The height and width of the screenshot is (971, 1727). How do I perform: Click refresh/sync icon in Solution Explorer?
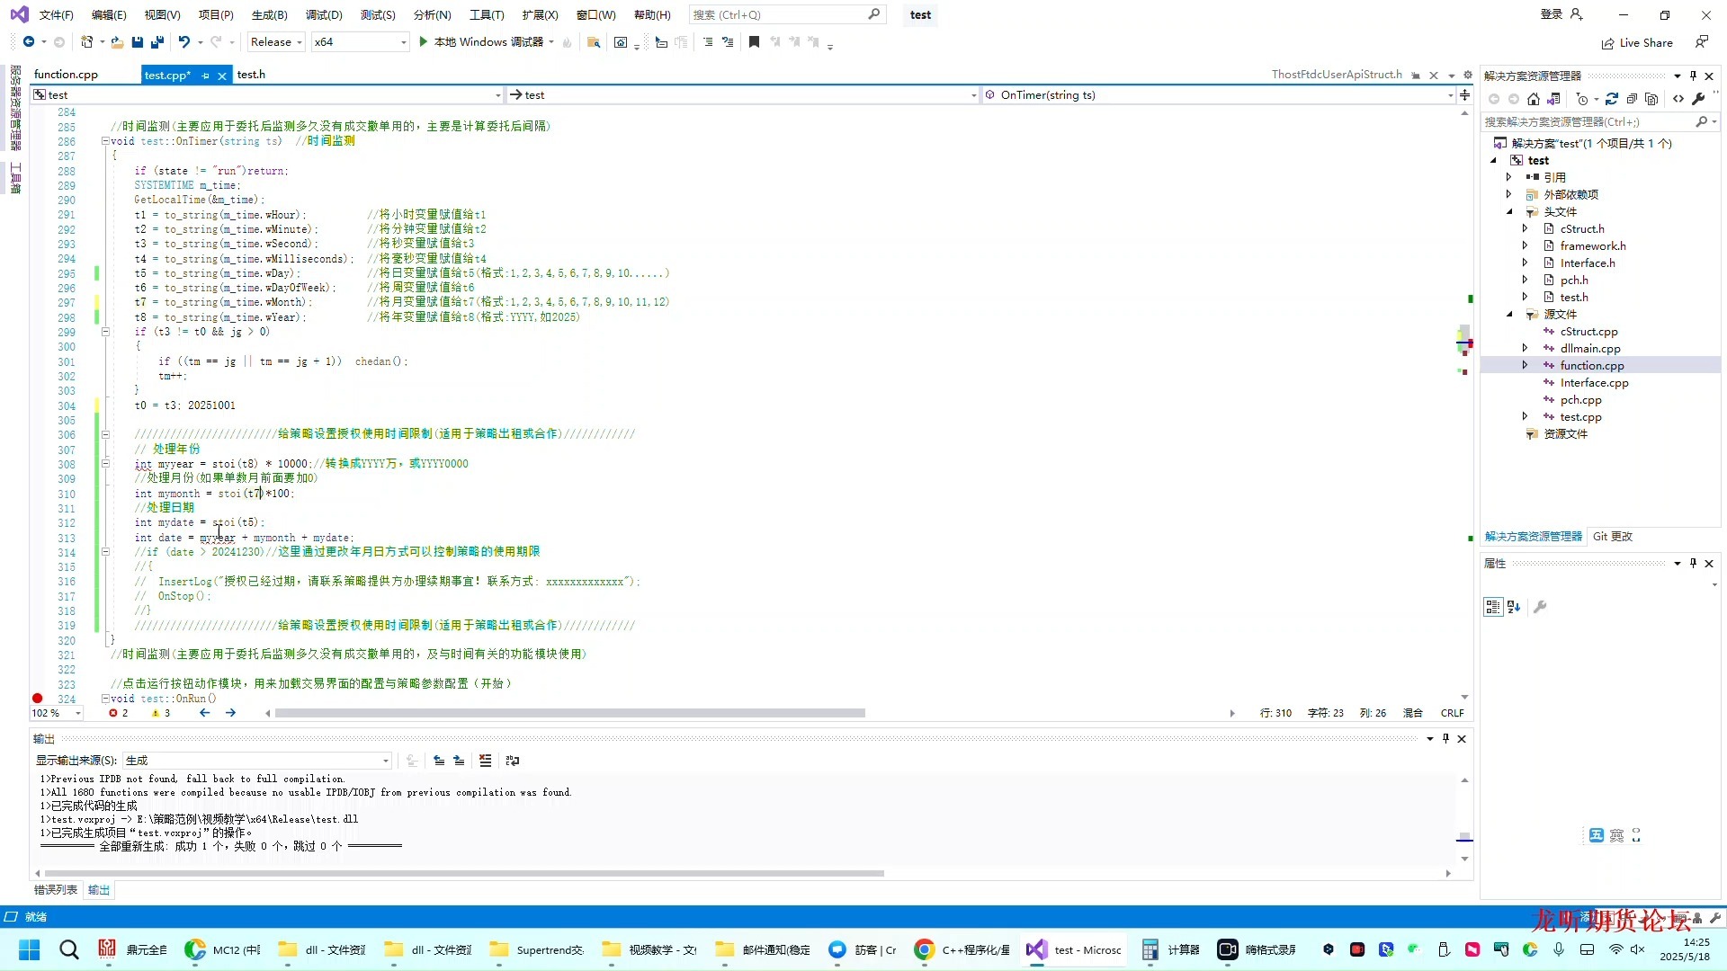tap(1611, 99)
